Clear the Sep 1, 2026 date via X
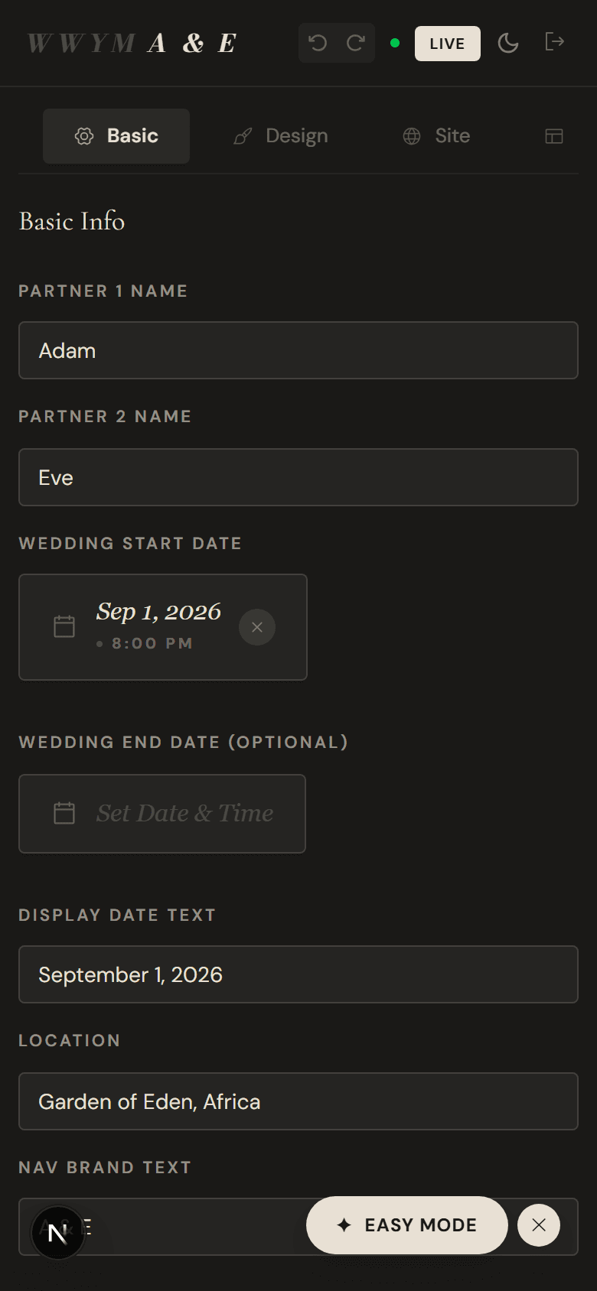 257,626
